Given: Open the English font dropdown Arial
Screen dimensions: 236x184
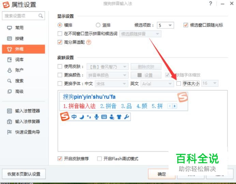Looking at the screenshot, I should pyautogui.click(x=157, y=84).
